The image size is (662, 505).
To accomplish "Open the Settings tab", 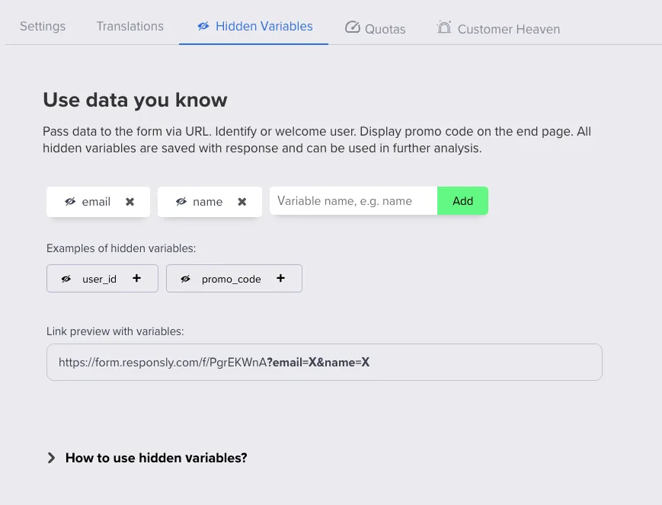I will [x=43, y=26].
